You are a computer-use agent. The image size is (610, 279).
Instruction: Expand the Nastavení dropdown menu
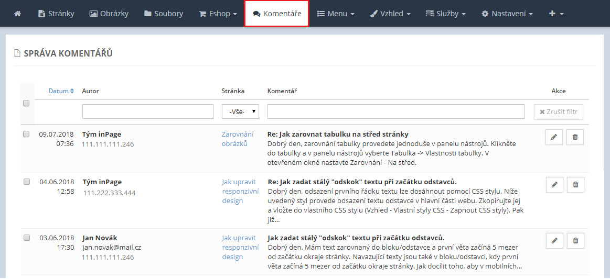pos(507,14)
